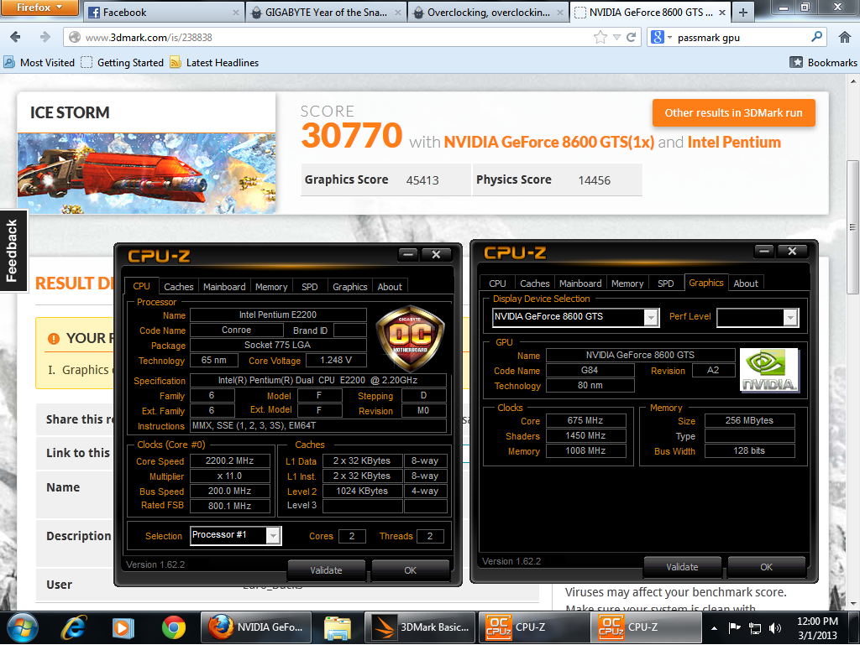Open the URL history dropdown arrow
This screenshot has width=860, height=645.
click(616, 37)
